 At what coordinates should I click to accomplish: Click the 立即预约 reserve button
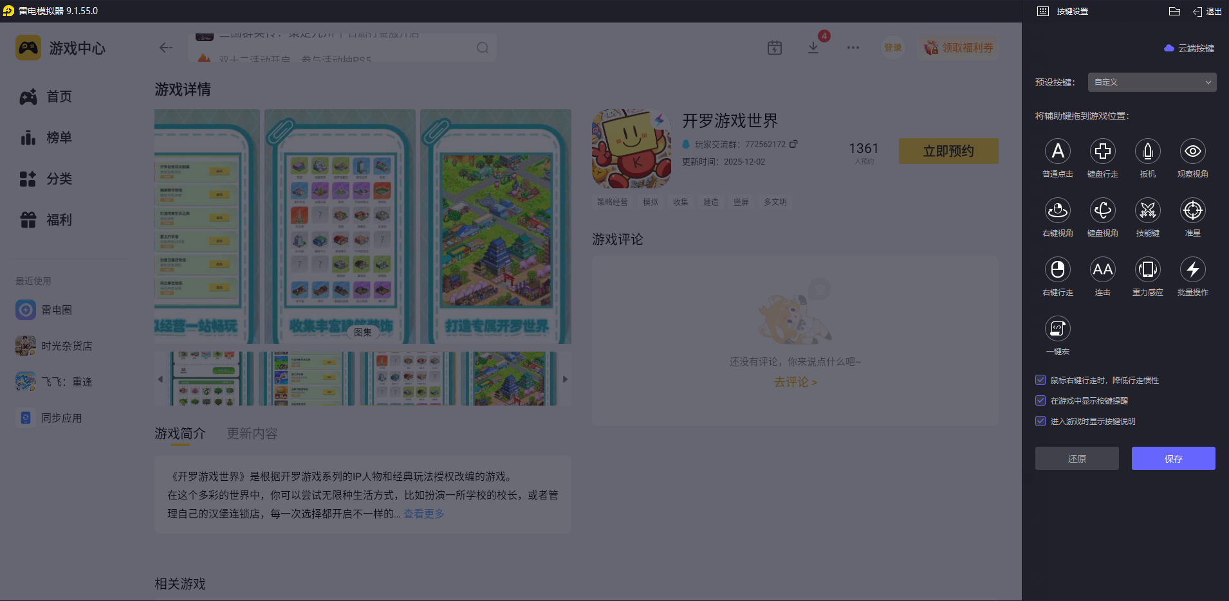[x=948, y=151]
